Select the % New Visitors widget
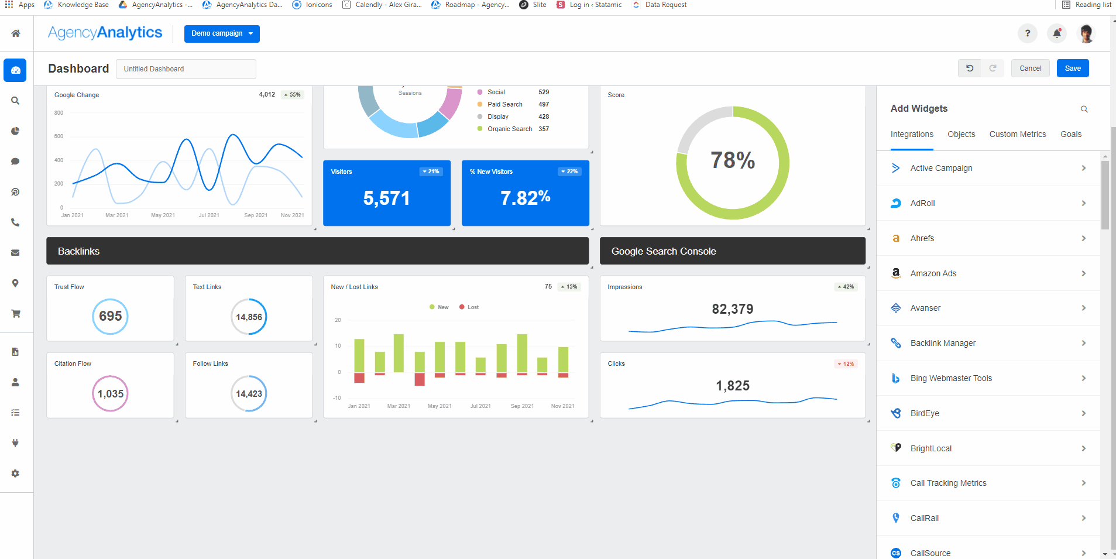Screen dimensions: 1116x559 [x=526, y=193]
